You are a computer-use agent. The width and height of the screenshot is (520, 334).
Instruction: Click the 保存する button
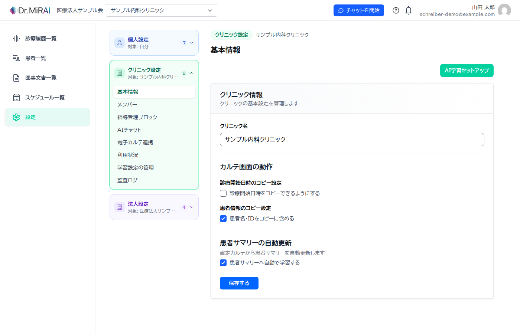(239, 283)
